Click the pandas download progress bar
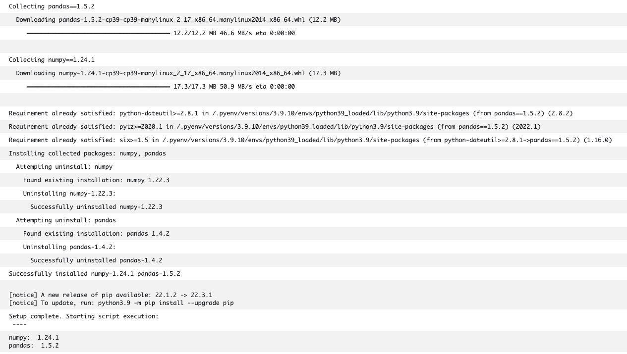 click(98, 33)
